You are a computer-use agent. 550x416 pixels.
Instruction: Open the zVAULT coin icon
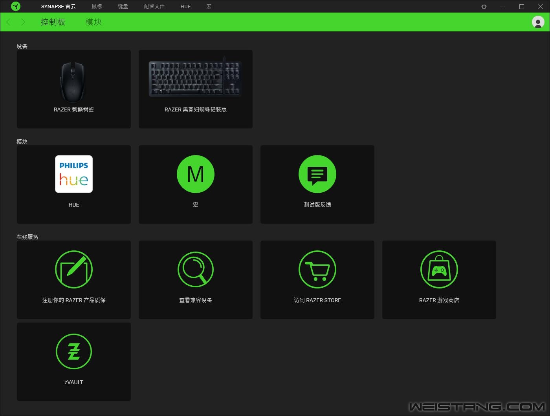click(74, 352)
